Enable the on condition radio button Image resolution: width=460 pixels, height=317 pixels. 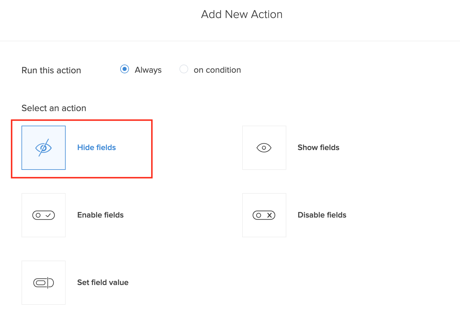coord(184,69)
